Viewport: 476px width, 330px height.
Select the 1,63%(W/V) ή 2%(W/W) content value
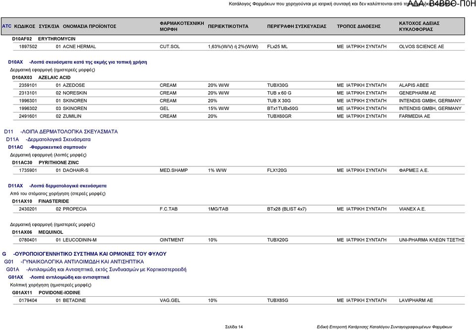click(x=233, y=47)
